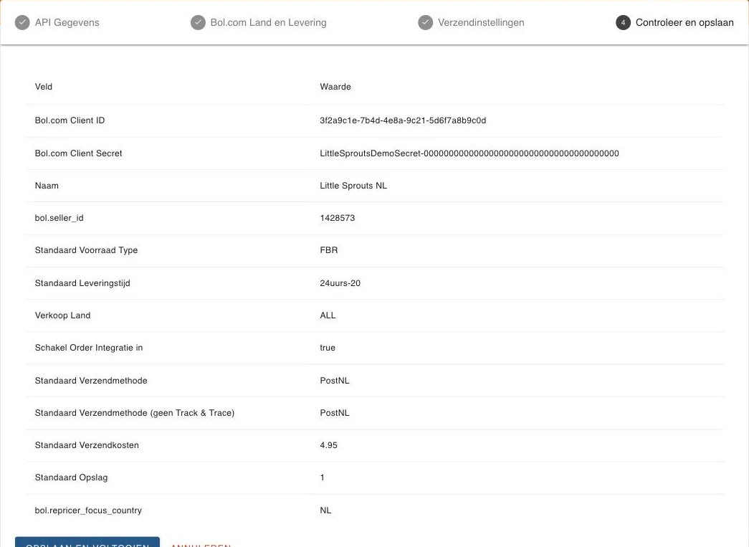749x547 pixels.
Task: Select the LittleSproutsDemoSecret client secret value
Action: pyautogui.click(x=469, y=153)
